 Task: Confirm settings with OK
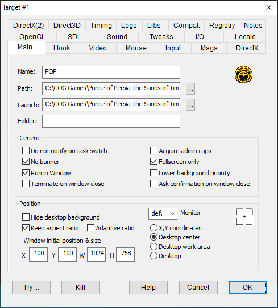tap(248, 288)
